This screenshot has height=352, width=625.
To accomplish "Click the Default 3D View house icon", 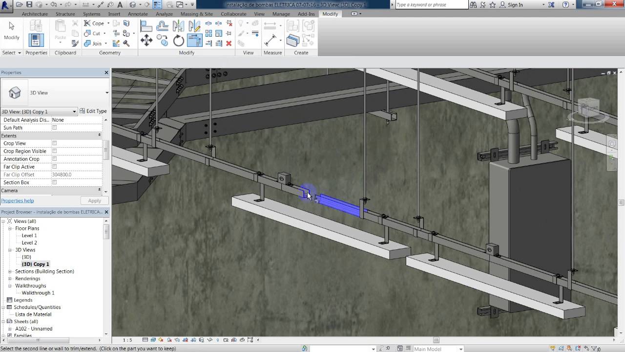I will point(133,4).
